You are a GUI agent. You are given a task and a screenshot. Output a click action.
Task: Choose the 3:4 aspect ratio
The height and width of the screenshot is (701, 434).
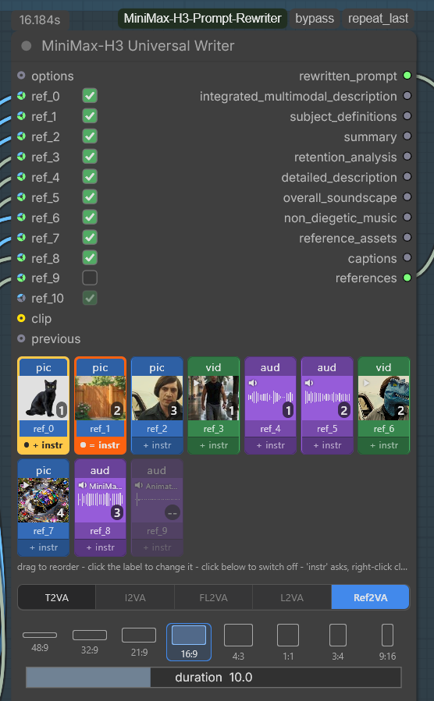(338, 642)
